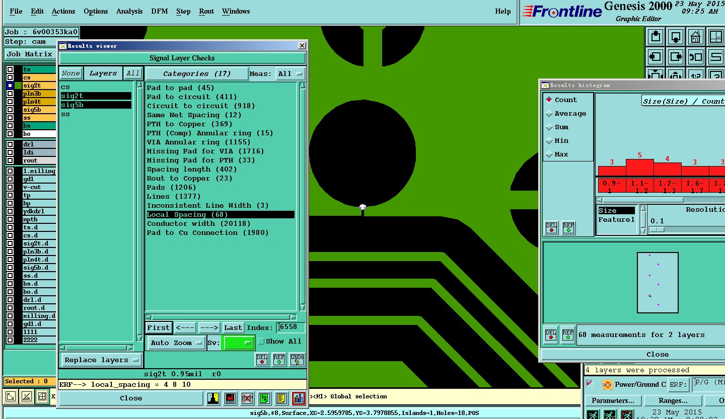Click the window grid icon at bottom-left

point(42,396)
